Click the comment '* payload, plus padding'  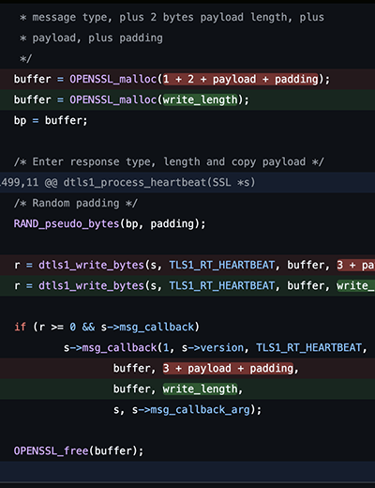(91, 38)
